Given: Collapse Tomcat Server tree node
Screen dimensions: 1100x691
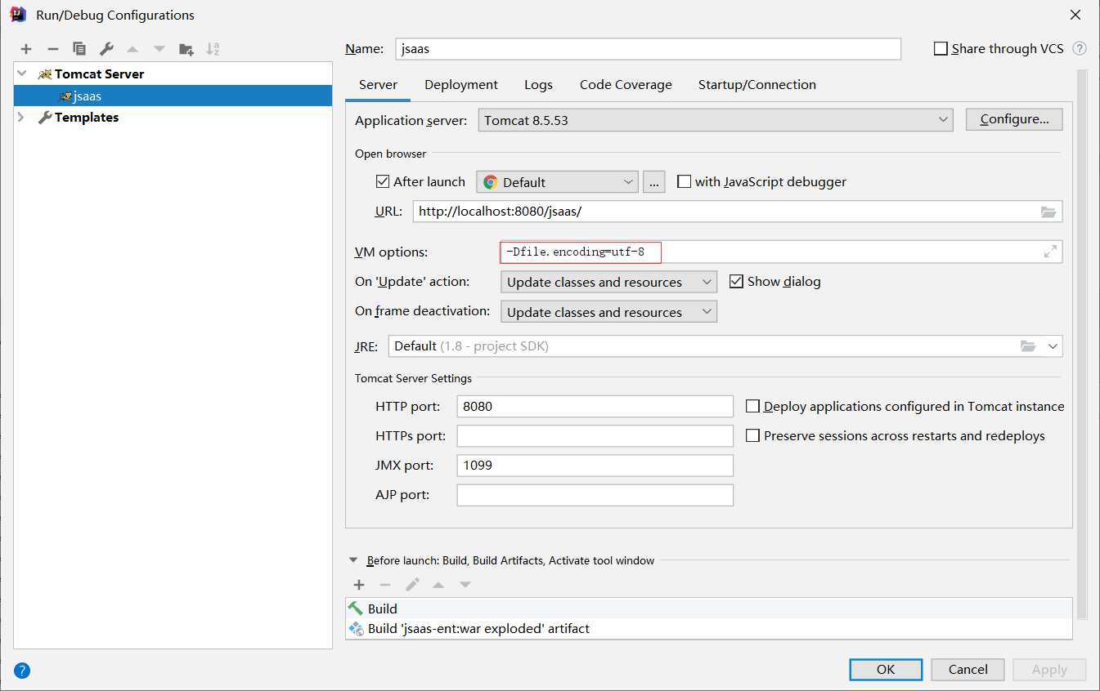Looking at the screenshot, I should [x=22, y=74].
